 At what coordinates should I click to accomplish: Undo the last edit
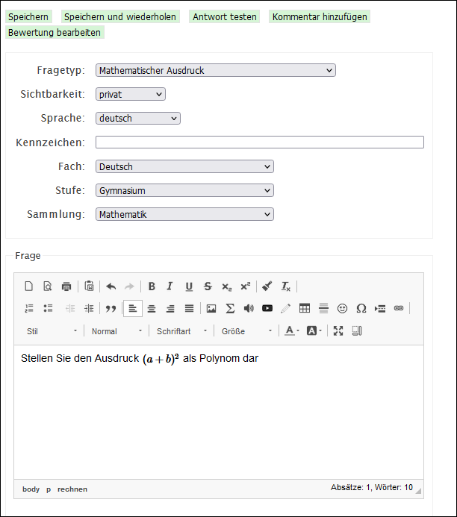click(111, 286)
